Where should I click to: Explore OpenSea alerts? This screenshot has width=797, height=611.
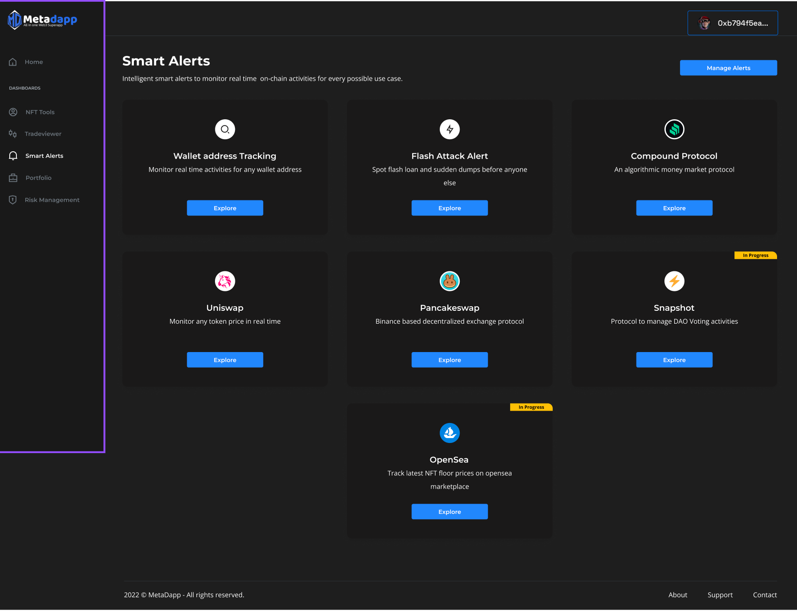click(x=450, y=512)
